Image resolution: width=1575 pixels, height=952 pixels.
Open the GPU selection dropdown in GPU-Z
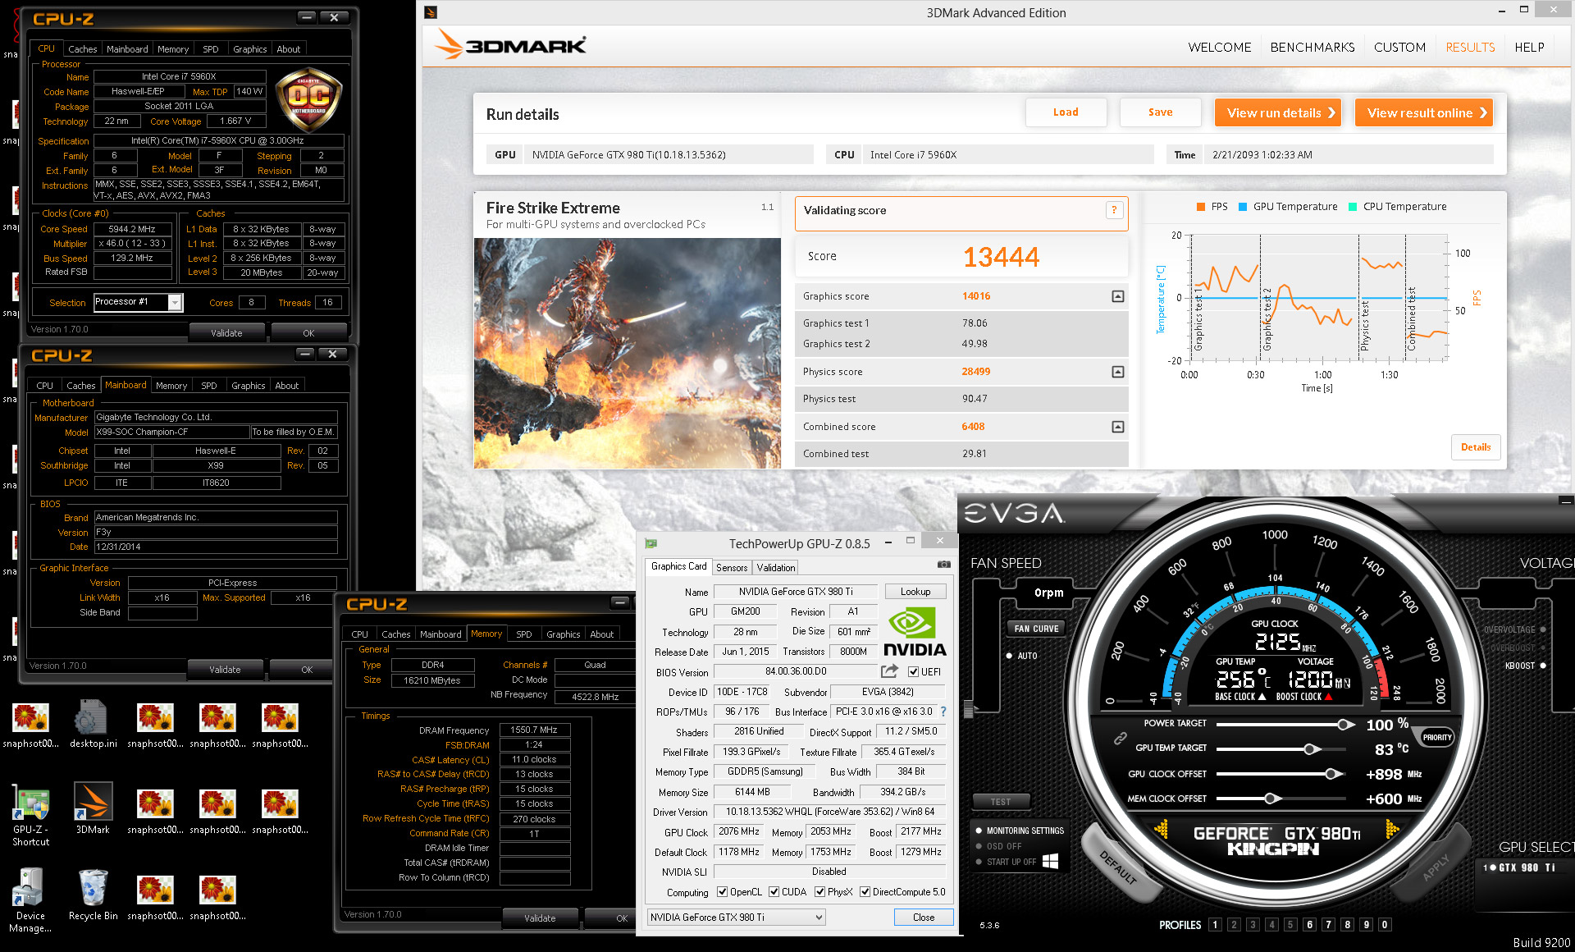(818, 918)
